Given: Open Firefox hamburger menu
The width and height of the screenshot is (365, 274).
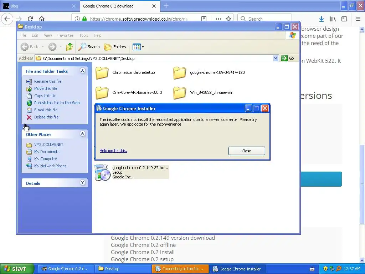Looking at the screenshot, I should (358, 19).
